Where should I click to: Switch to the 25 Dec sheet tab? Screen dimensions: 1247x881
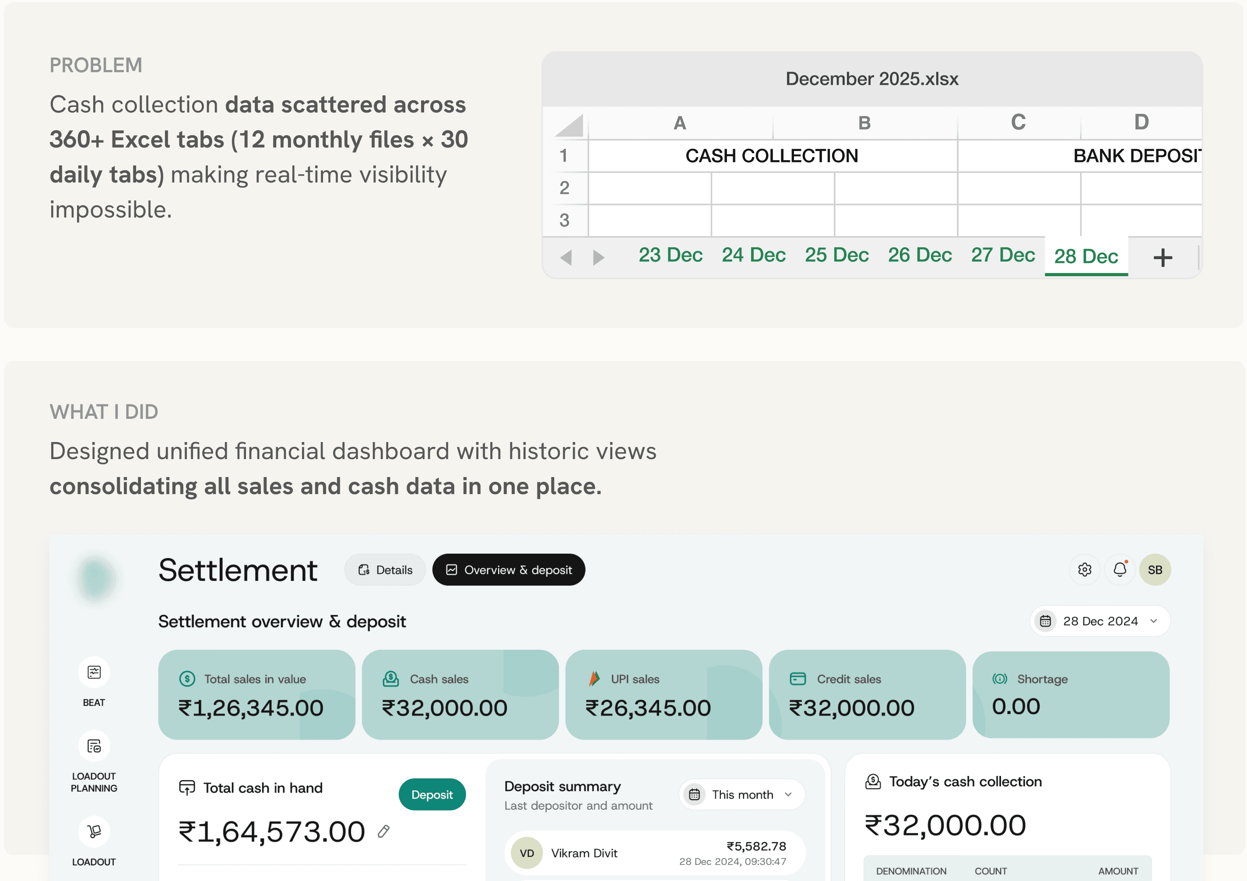point(836,255)
